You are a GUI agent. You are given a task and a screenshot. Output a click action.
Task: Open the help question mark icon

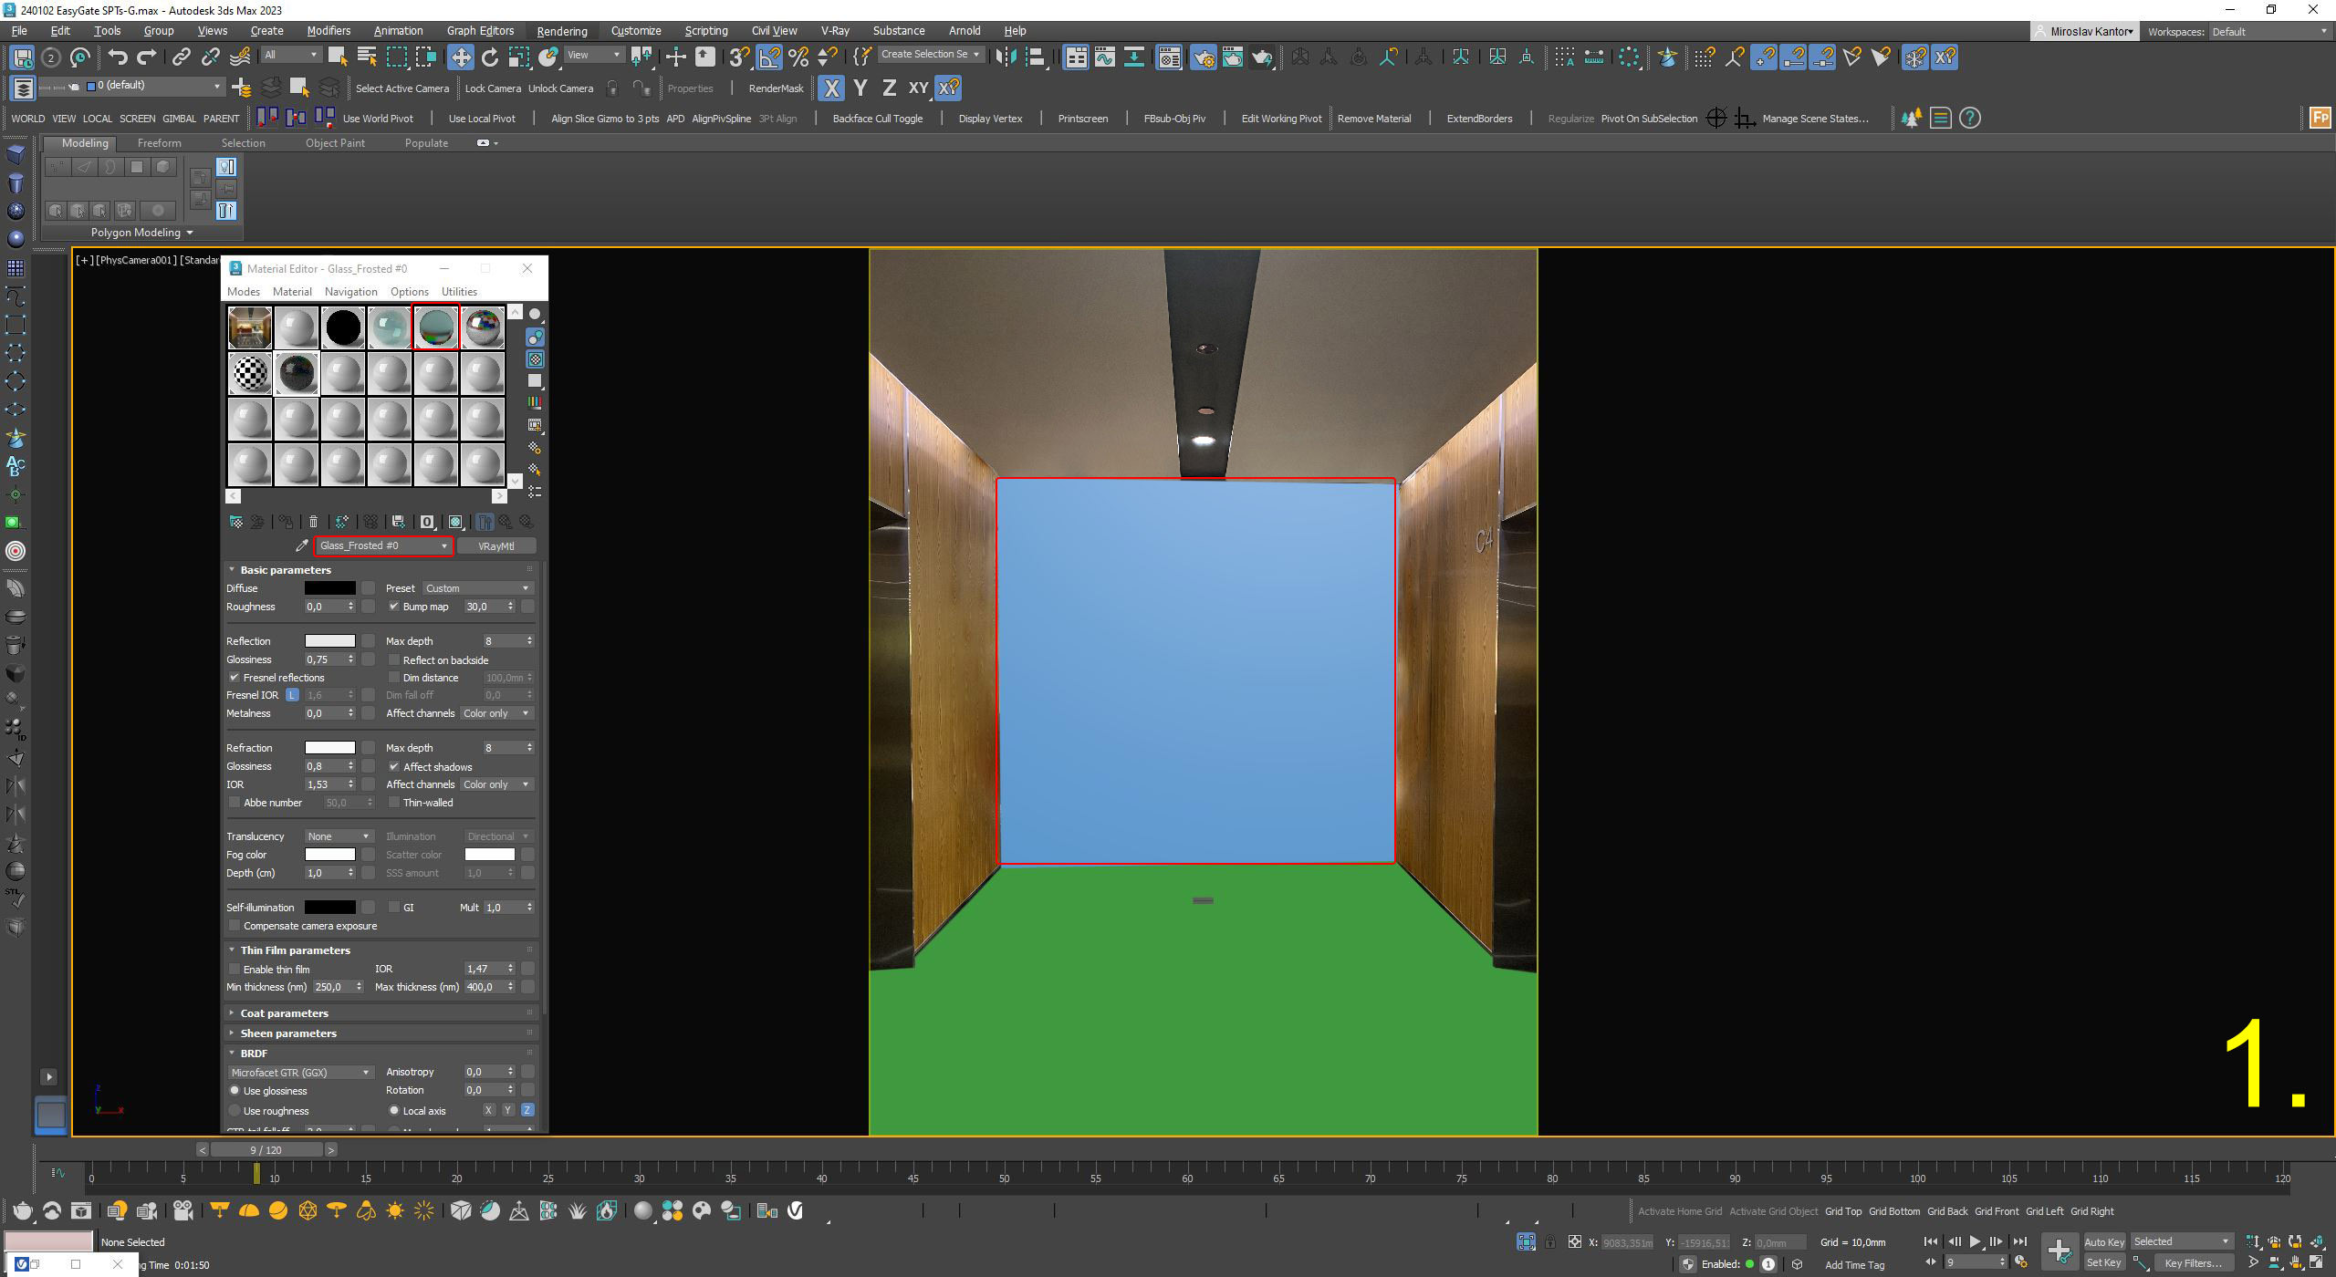pyautogui.click(x=1970, y=118)
